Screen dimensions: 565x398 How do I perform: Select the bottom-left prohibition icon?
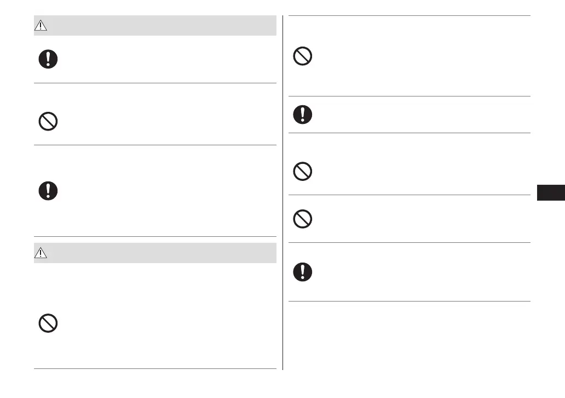[x=48, y=323]
